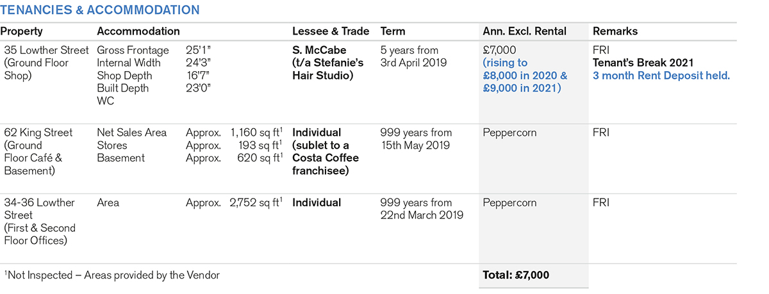The height and width of the screenshot is (294, 769).
Task: Select the Tenant's Break 2021 remark
Action: pos(645,63)
